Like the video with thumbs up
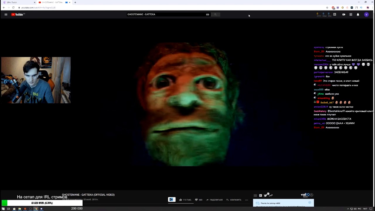This screenshot has height=211, width=375. 185,200
